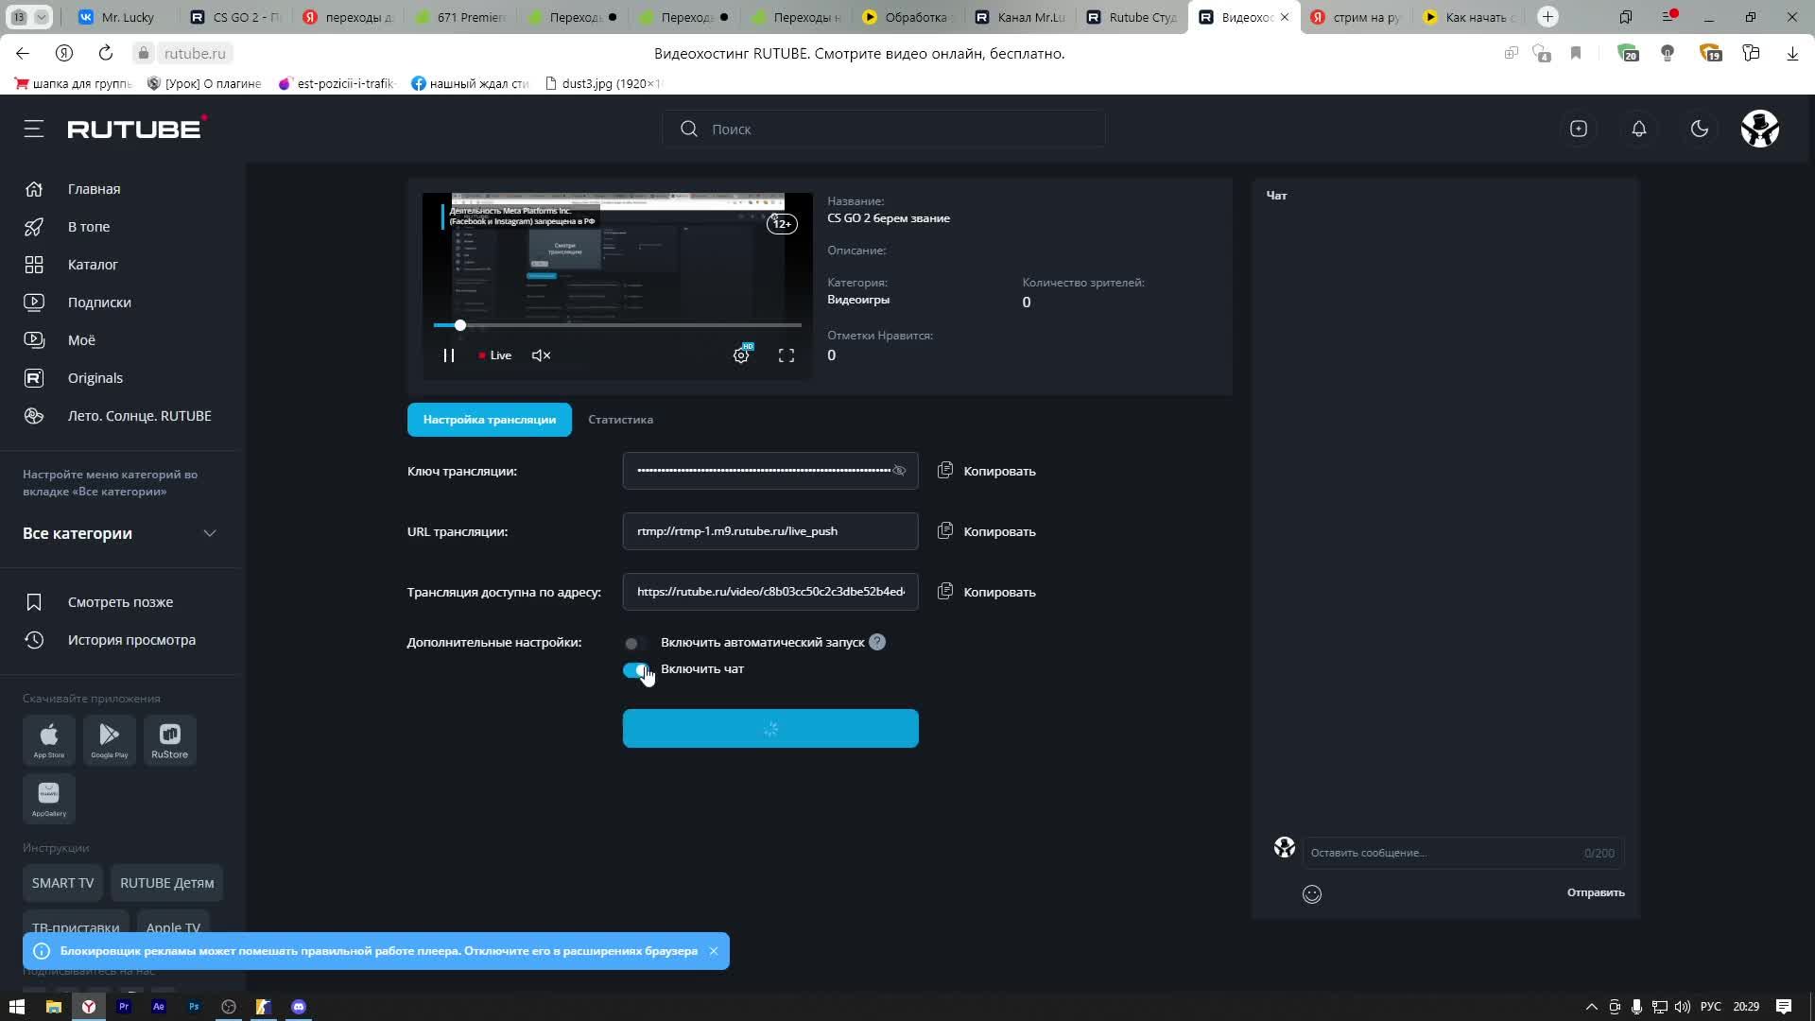
Task: Reveal stream key with eye icon
Action: click(x=899, y=471)
